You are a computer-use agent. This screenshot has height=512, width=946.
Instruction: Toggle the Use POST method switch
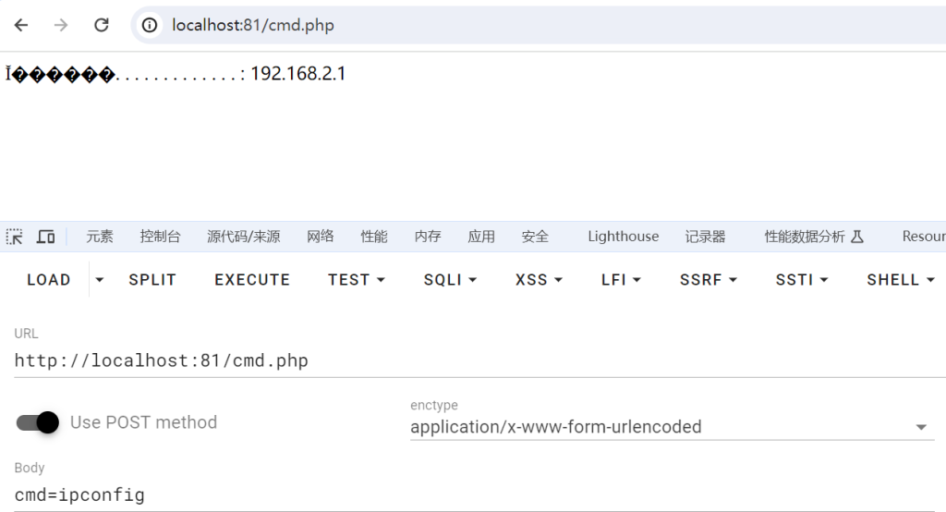tap(37, 422)
